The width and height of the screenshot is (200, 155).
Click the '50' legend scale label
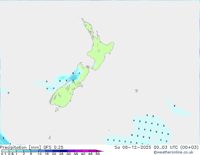97,154
